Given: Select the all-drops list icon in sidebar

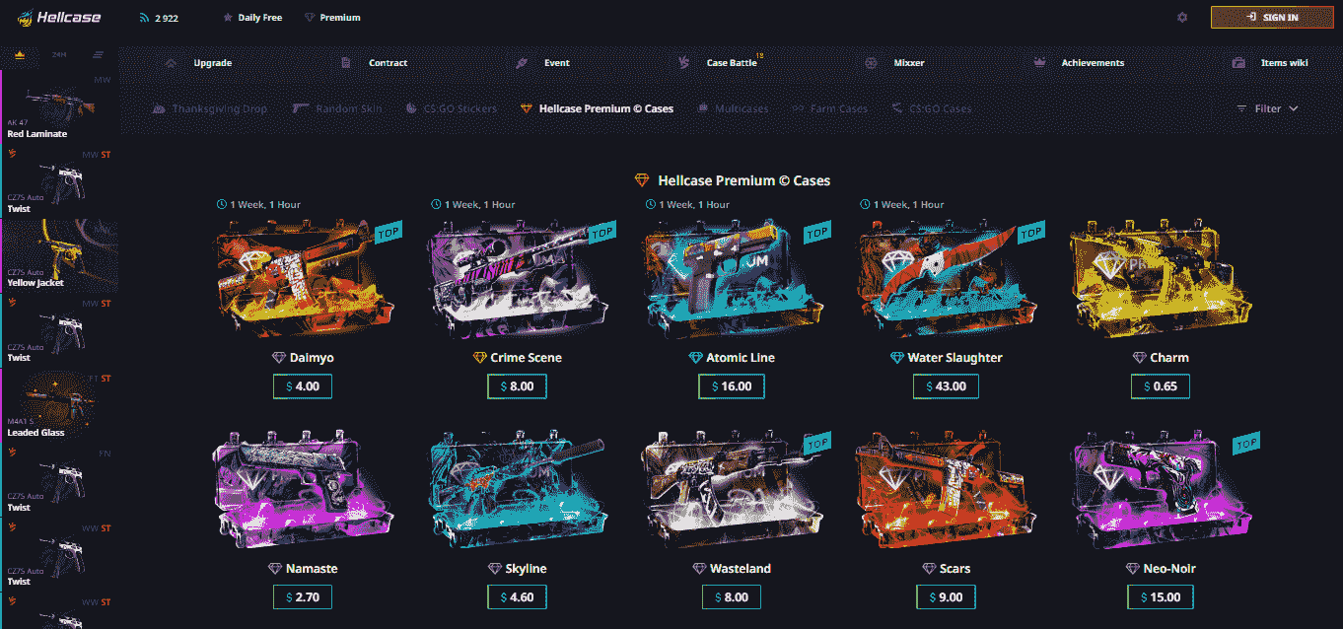Looking at the screenshot, I should [98, 54].
